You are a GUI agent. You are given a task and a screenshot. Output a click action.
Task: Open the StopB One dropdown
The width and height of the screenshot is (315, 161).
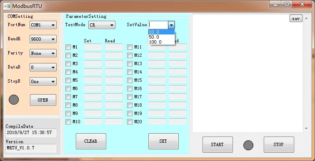click(x=43, y=82)
